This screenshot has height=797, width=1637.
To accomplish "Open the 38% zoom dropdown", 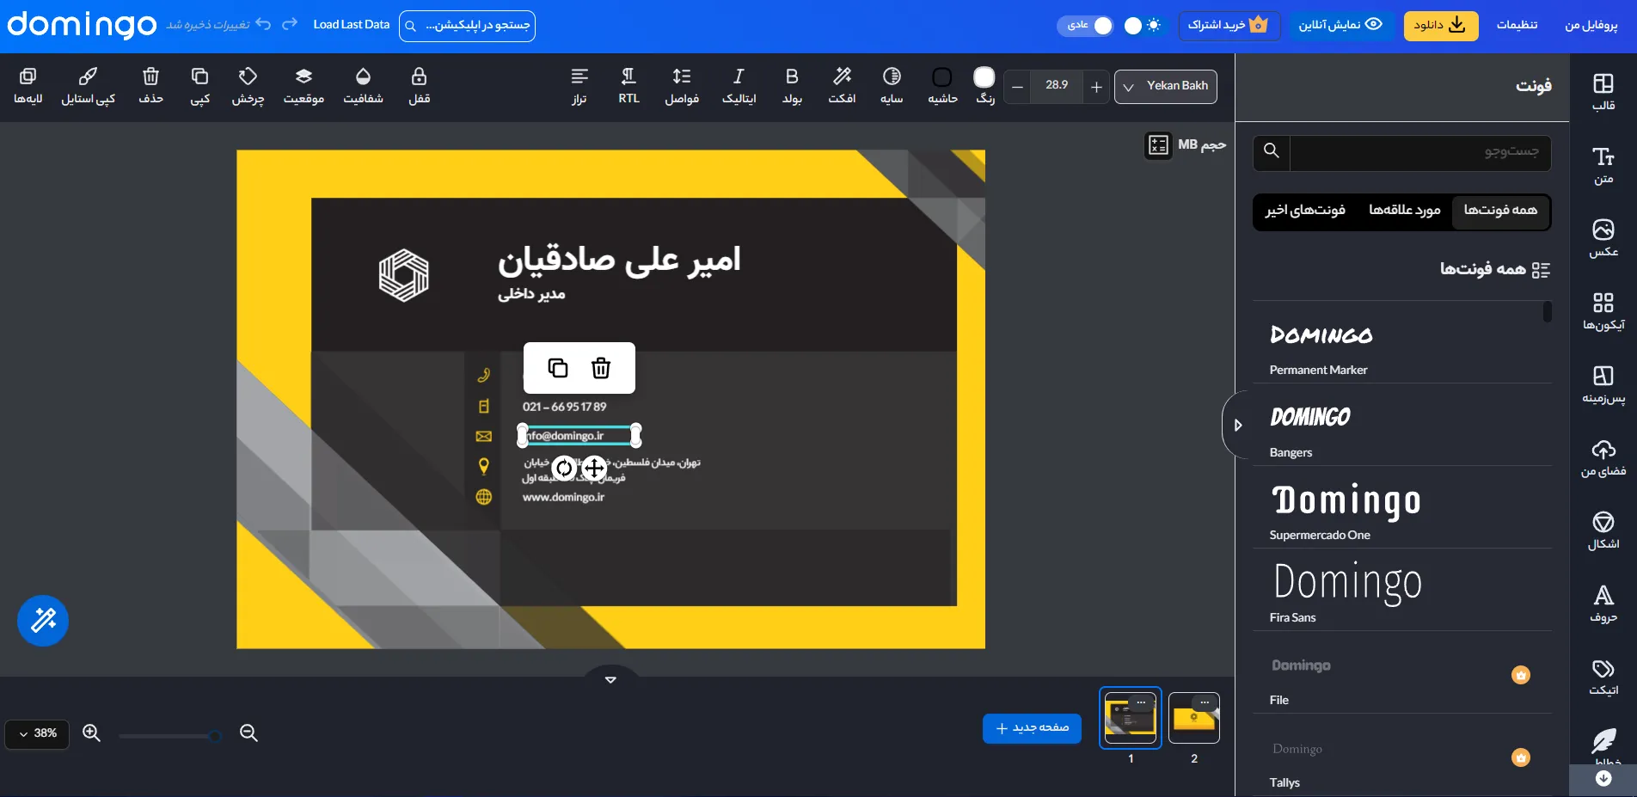I will [x=37, y=733].
